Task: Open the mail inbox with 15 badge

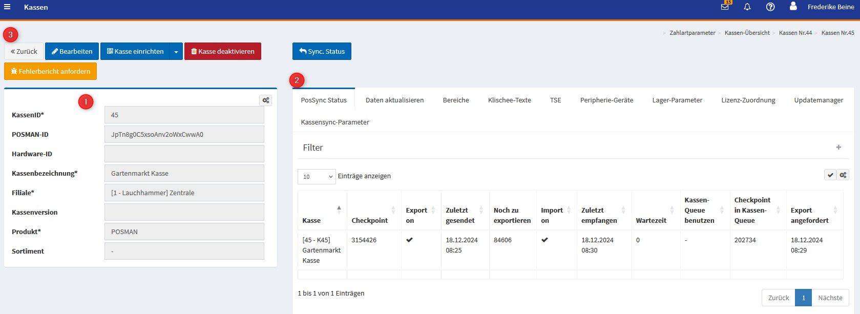Action: coord(725,7)
